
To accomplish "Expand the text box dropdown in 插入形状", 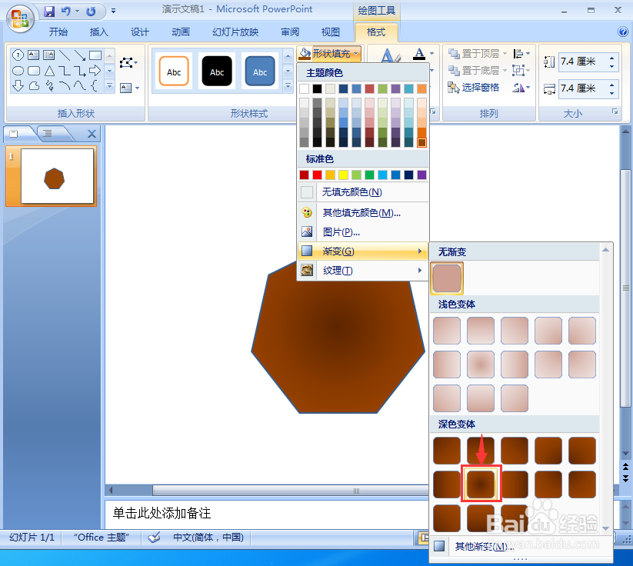I will 137,88.
